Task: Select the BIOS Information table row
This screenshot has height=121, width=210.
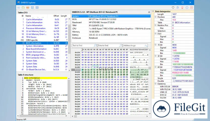Action: [x=42, y=43]
